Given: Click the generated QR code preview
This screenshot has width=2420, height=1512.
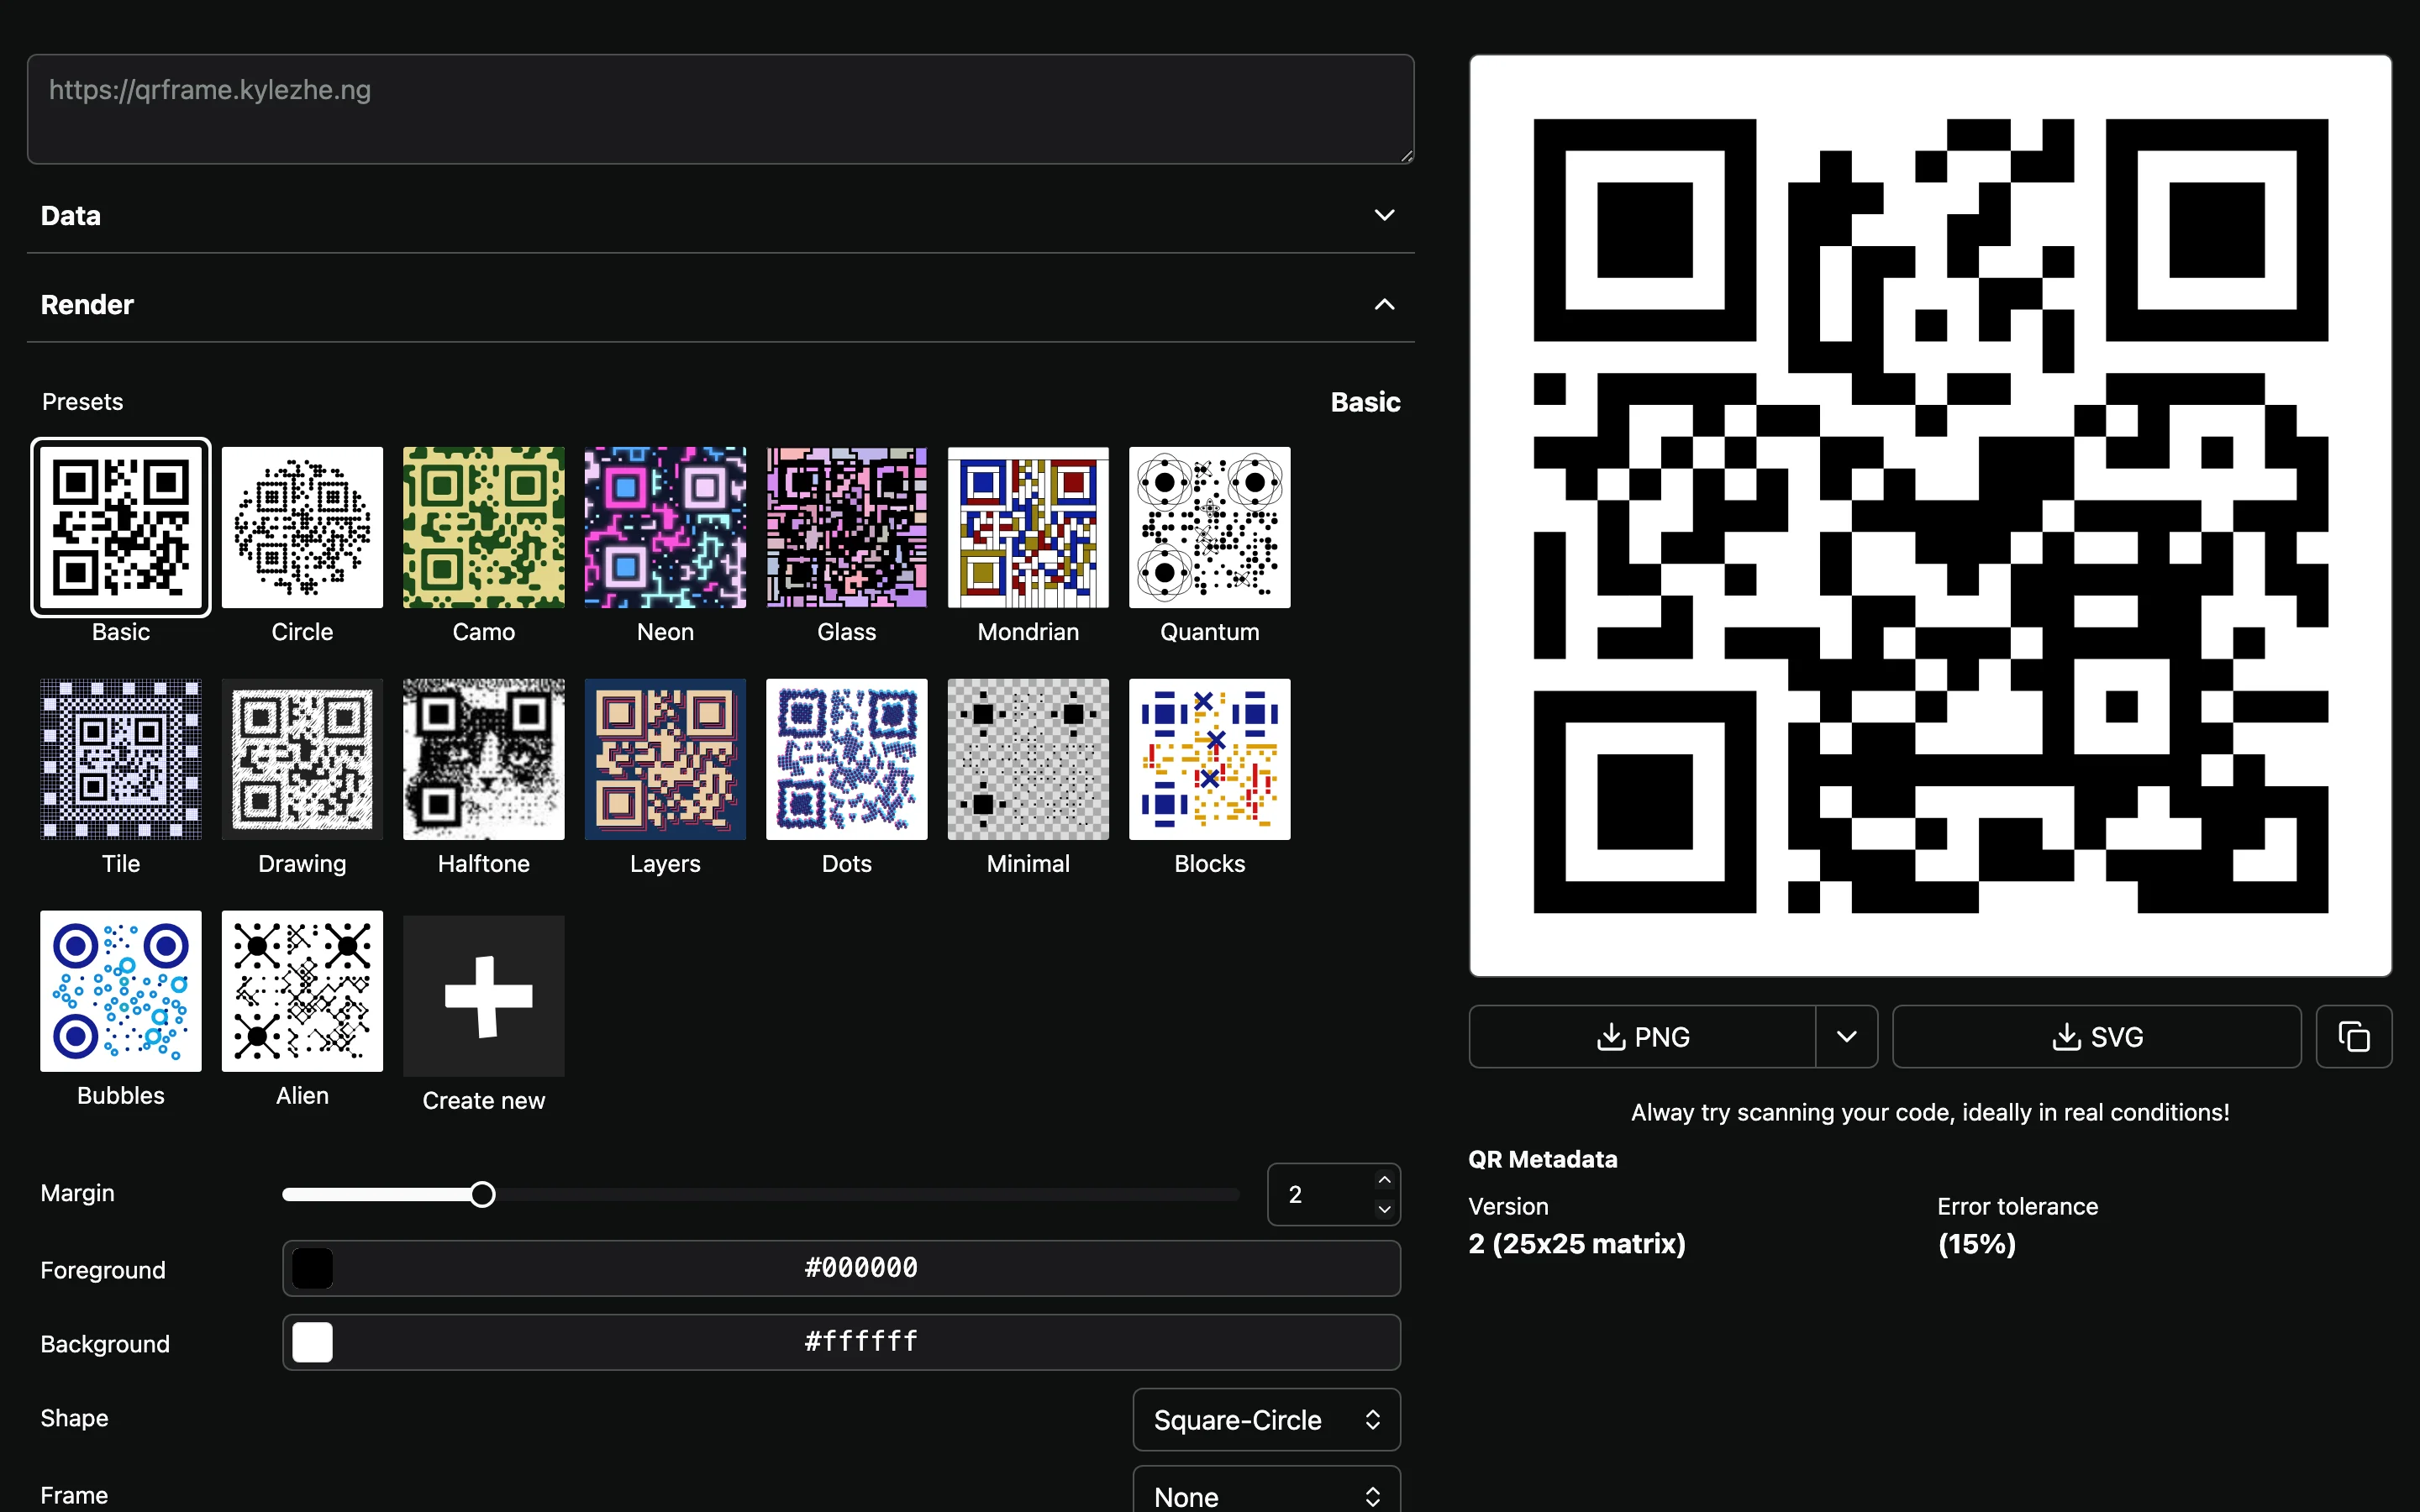Looking at the screenshot, I should 1930,516.
